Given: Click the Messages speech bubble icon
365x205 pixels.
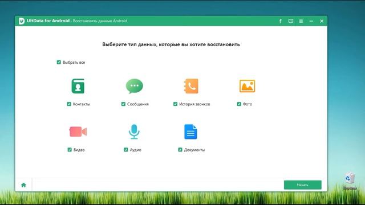Looking at the screenshot, I should 135,86.
